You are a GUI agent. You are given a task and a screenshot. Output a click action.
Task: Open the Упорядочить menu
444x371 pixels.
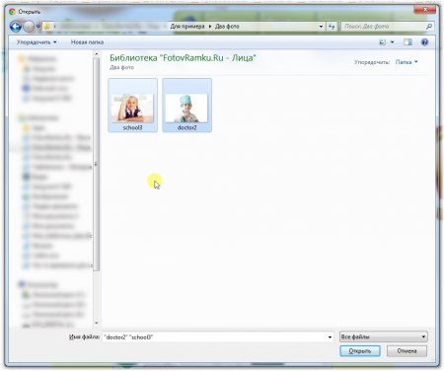click(x=37, y=42)
